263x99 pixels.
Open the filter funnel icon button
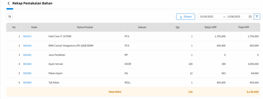click(x=257, y=17)
